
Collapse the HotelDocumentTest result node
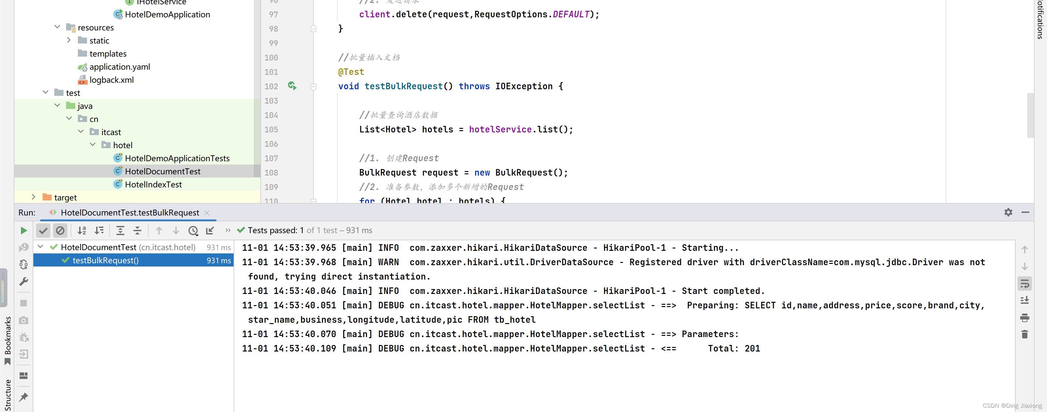click(40, 247)
